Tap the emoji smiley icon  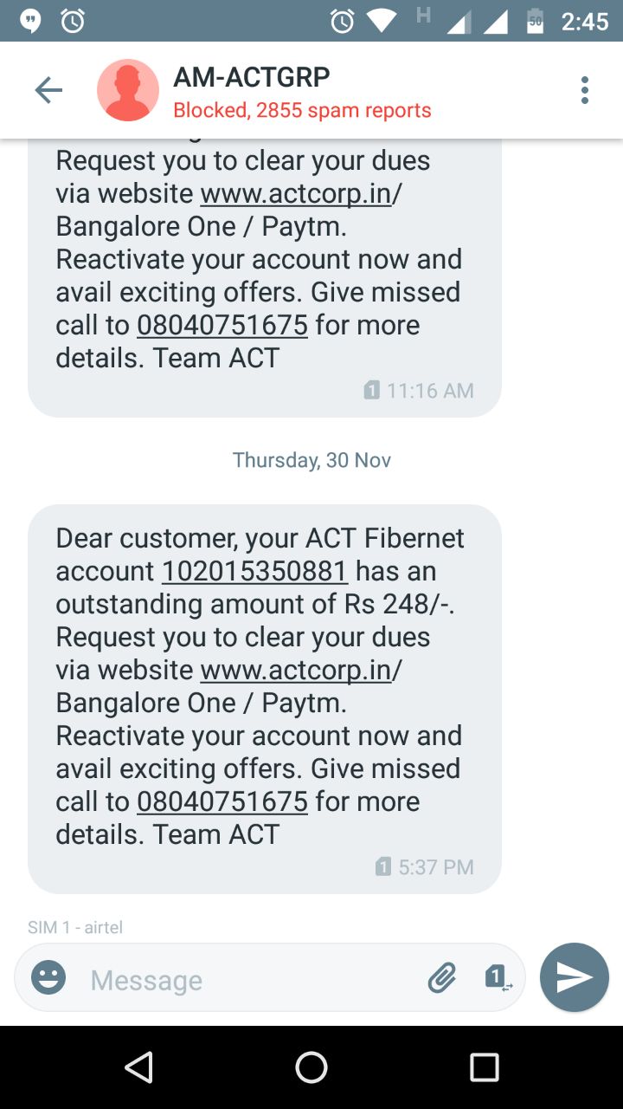click(x=48, y=978)
